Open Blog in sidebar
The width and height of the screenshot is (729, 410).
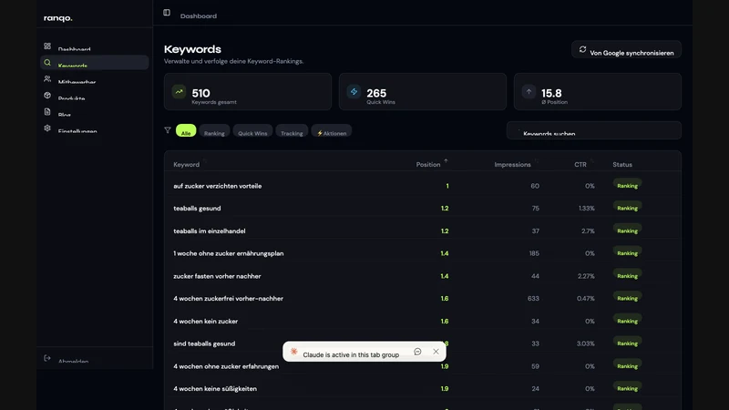[x=95, y=112]
